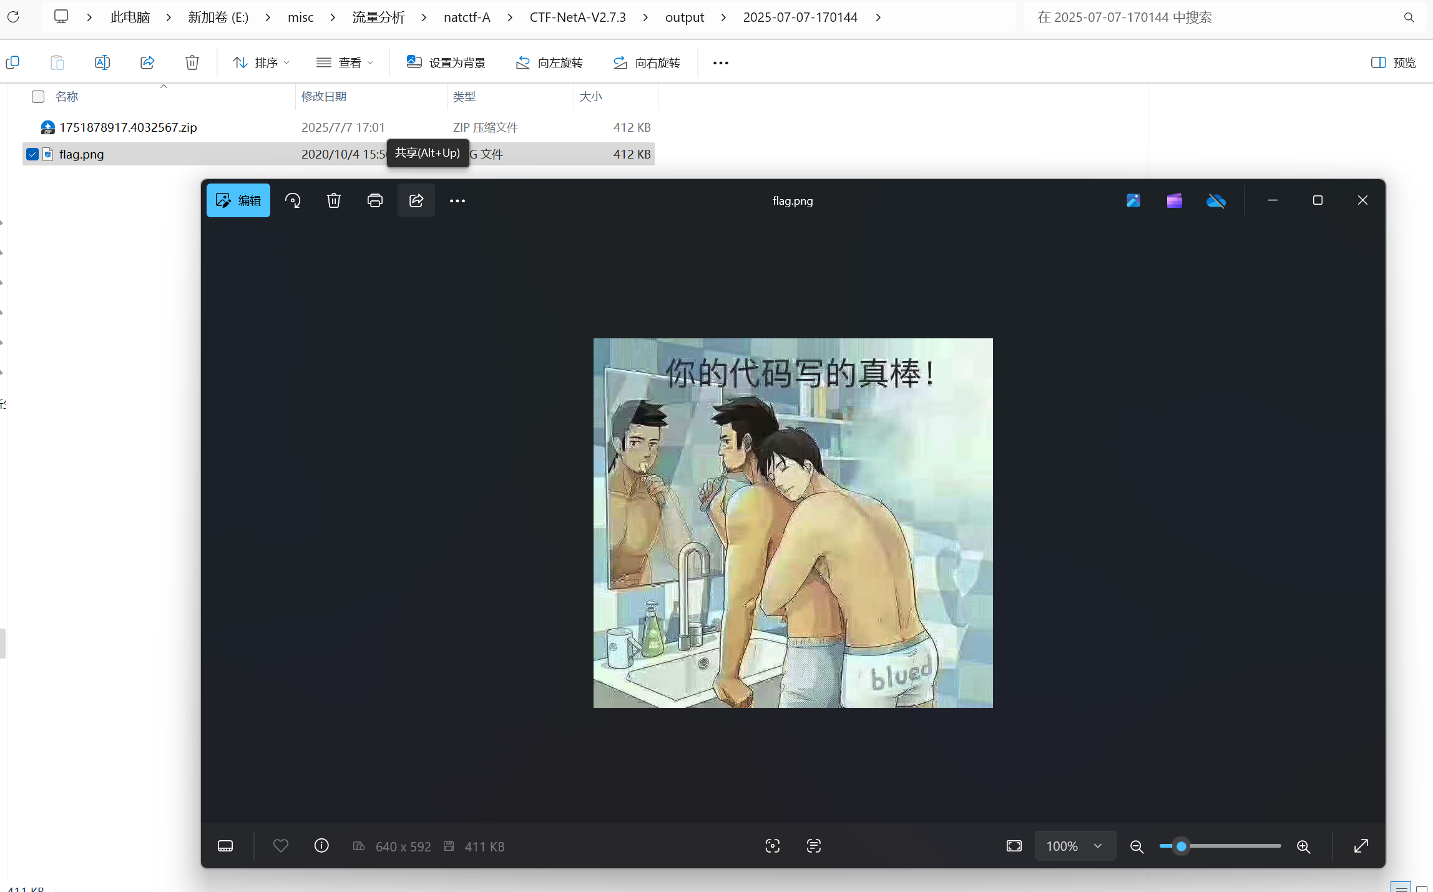
Task: Click the visual search scan icon
Action: [x=773, y=846]
